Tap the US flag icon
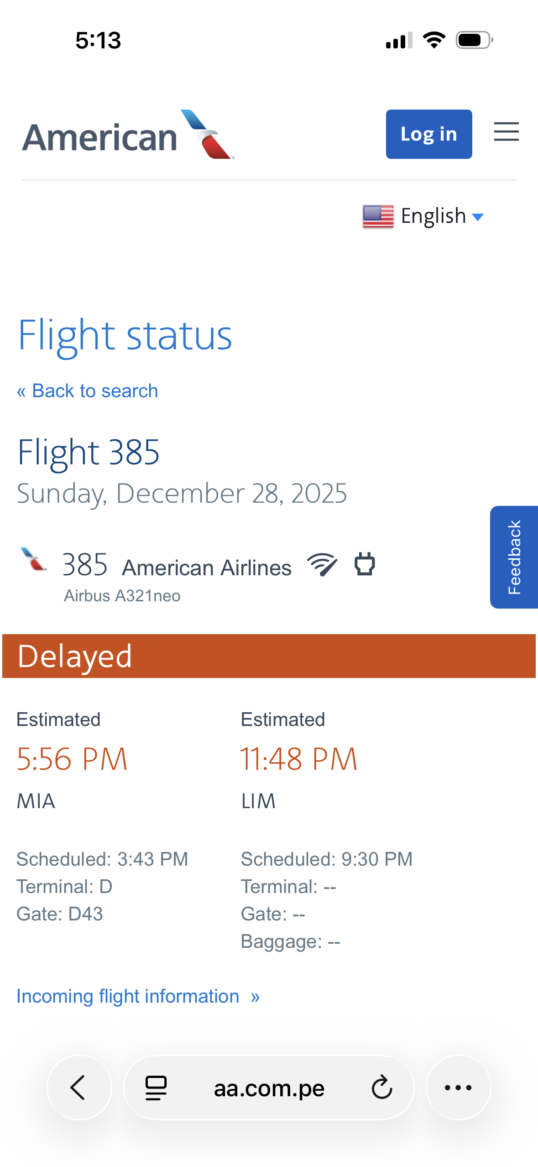The height and width of the screenshot is (1167, 538). 378,216
